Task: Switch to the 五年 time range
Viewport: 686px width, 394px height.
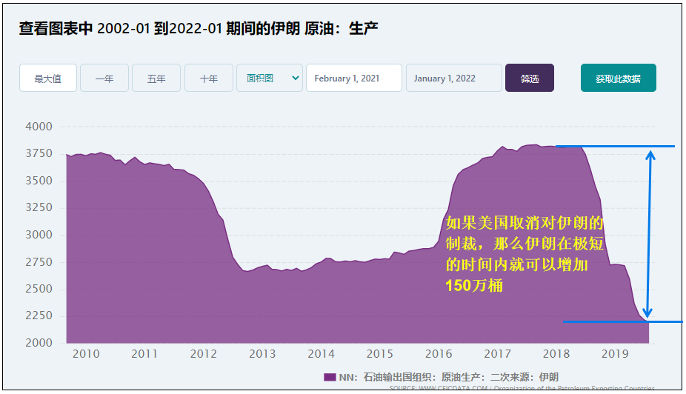Action: click(156, 78)
